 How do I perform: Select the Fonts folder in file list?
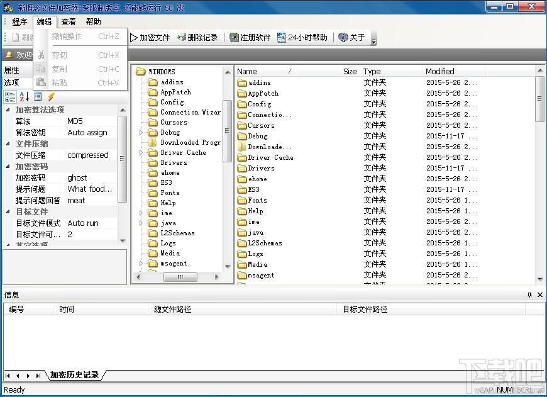257,200
